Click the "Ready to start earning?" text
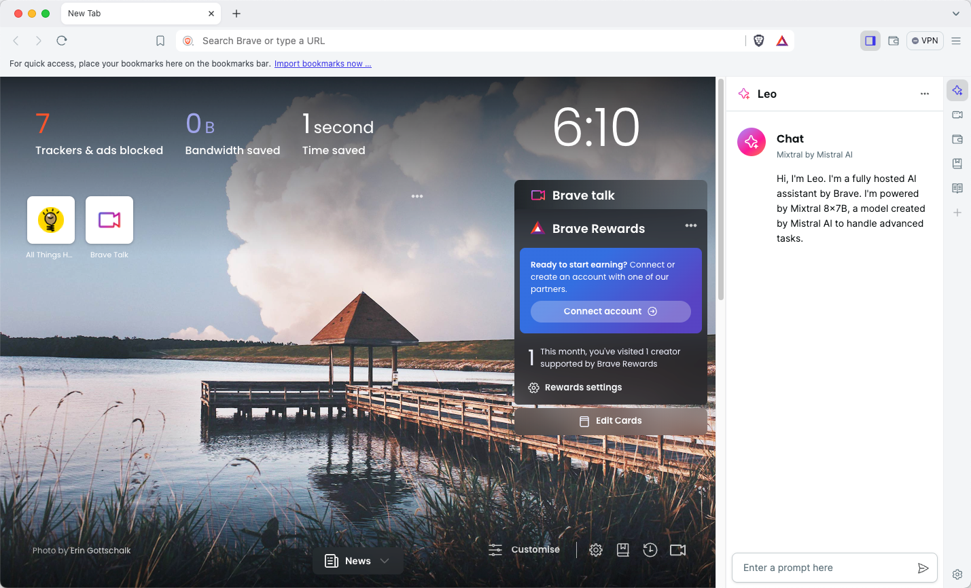 point(579,265)
